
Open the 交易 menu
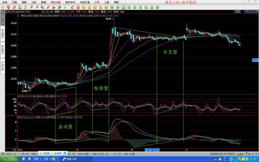click(97, 2)
